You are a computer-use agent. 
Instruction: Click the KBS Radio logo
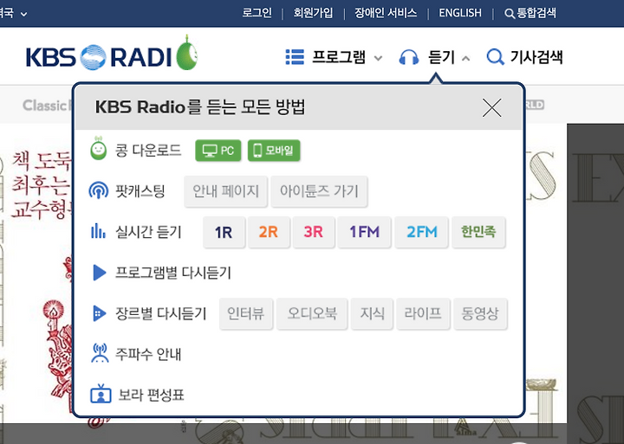point(112,54)
